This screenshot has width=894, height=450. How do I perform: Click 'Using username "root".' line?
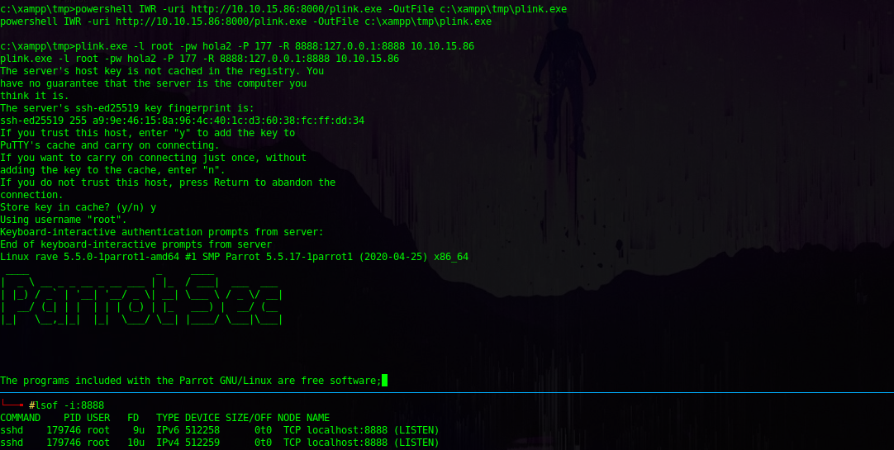click(64, 220)
